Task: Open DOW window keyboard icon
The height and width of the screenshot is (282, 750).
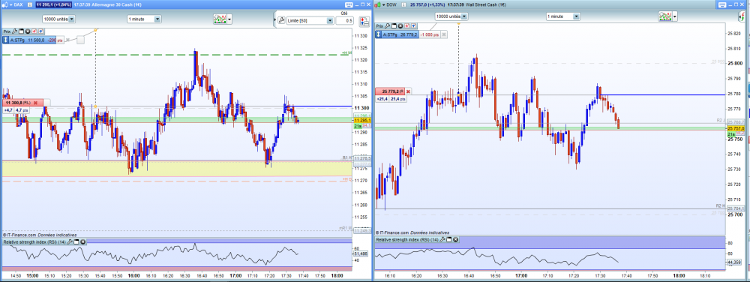Action: pyautogui.click(x=722, y=4)
